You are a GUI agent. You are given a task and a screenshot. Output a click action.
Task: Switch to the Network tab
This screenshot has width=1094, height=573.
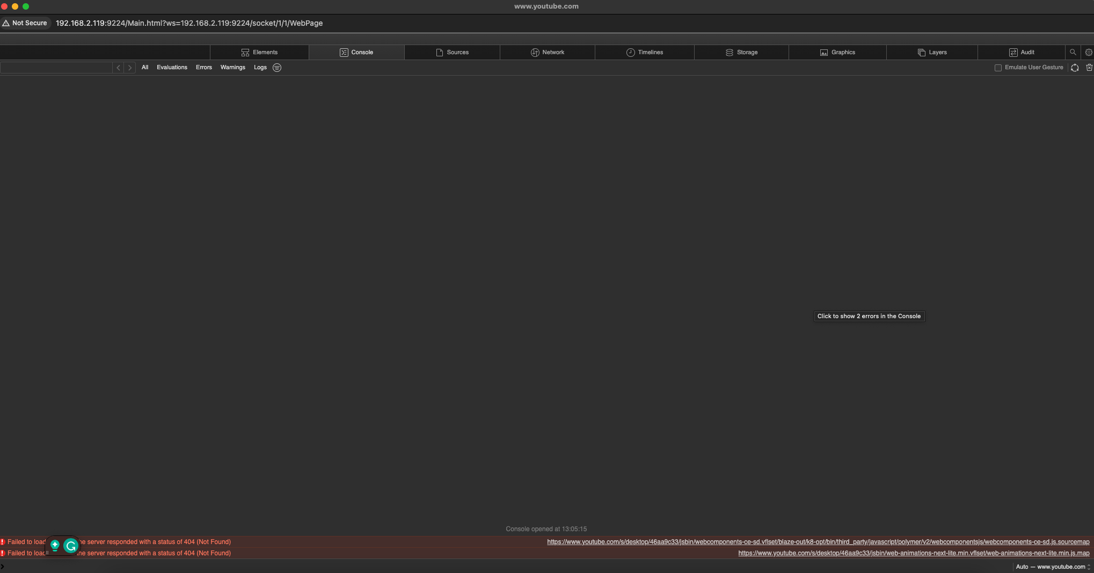click(548, 52)
